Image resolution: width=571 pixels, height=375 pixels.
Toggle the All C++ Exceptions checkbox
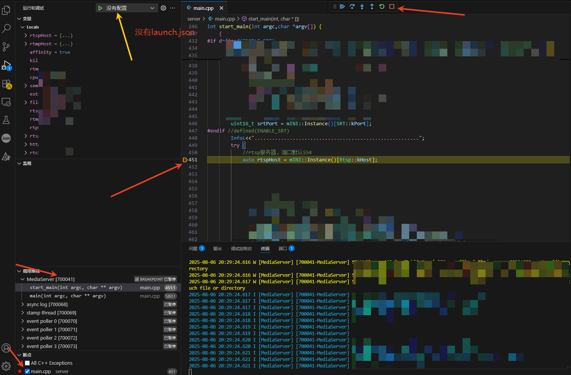pyautogui.click(x=27, y=363)
